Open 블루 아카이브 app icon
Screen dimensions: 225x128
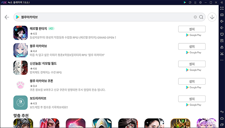(x=20, y=50)
